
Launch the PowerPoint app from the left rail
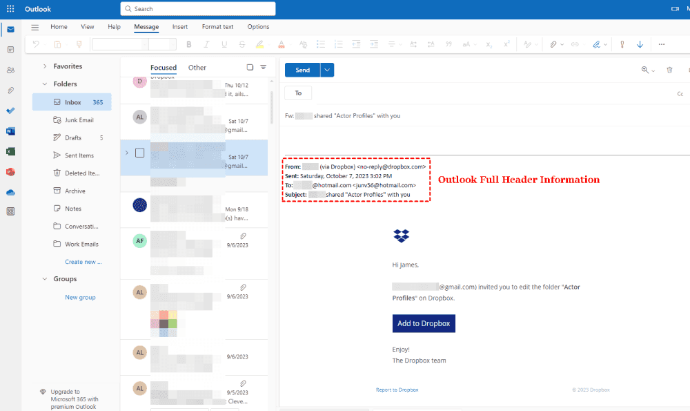pos(10,172)
